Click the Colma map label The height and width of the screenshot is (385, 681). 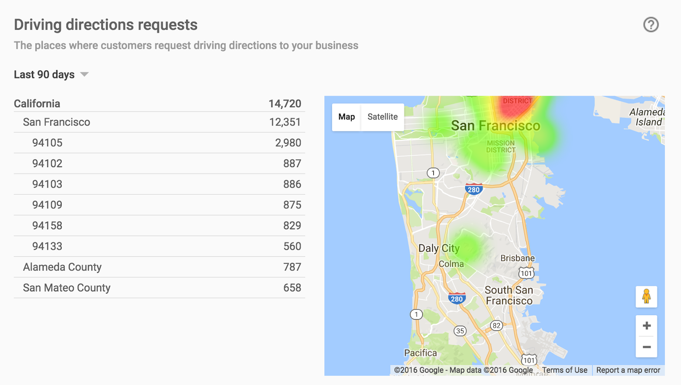point(451,264)
